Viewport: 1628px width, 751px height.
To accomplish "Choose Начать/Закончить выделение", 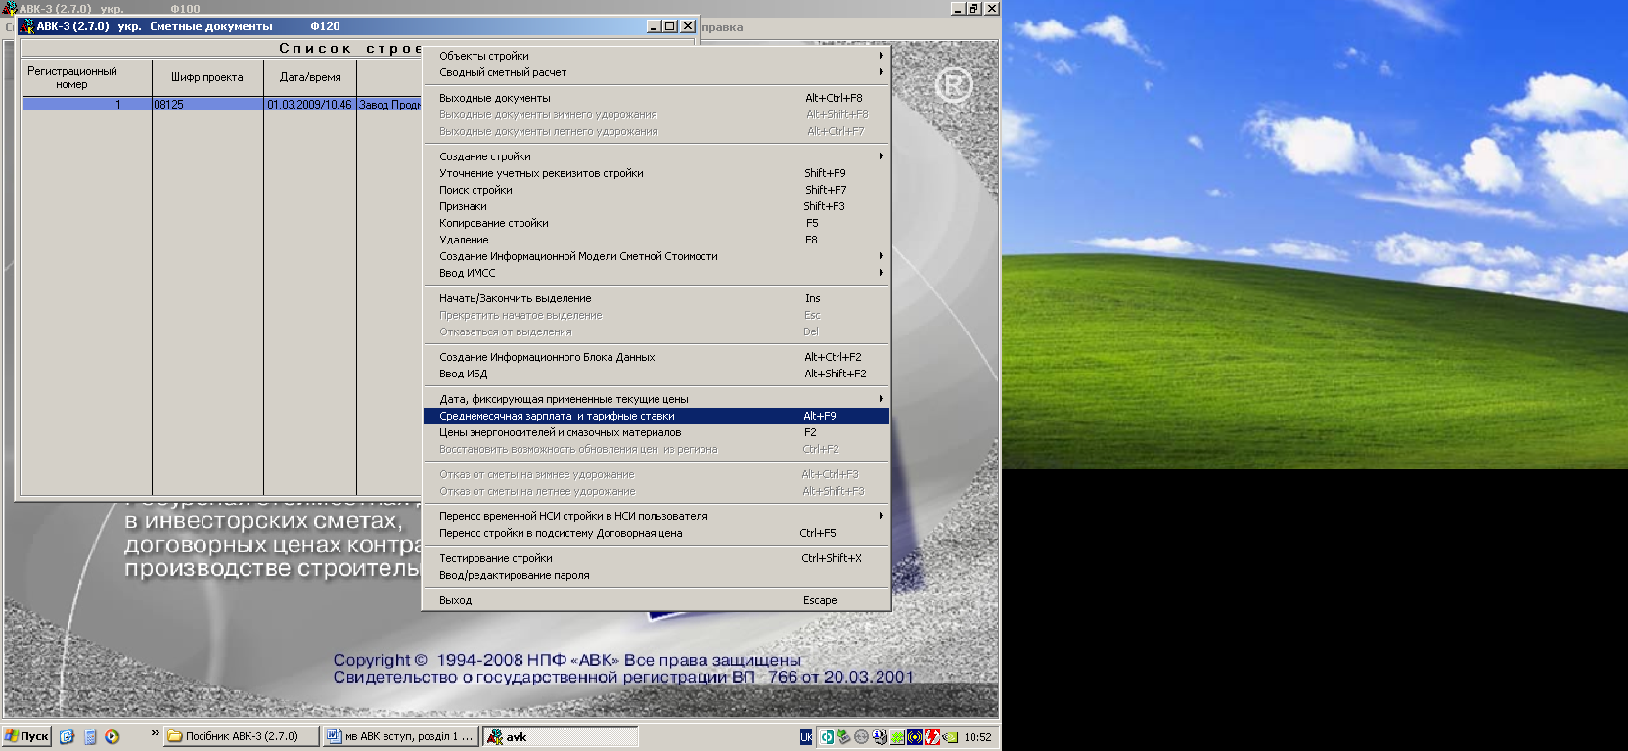I will (x=656, y=298).
